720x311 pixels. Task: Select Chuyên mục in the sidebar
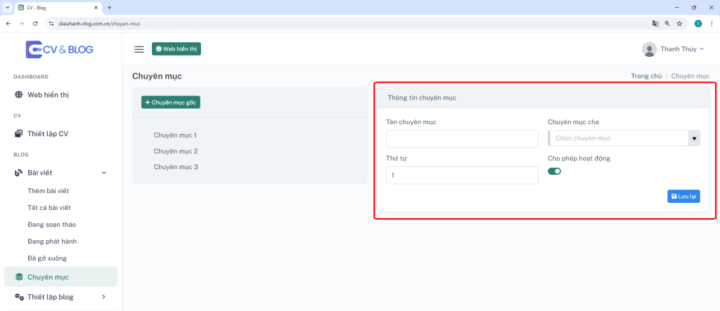pyautogui.click(x=60, y=277)
